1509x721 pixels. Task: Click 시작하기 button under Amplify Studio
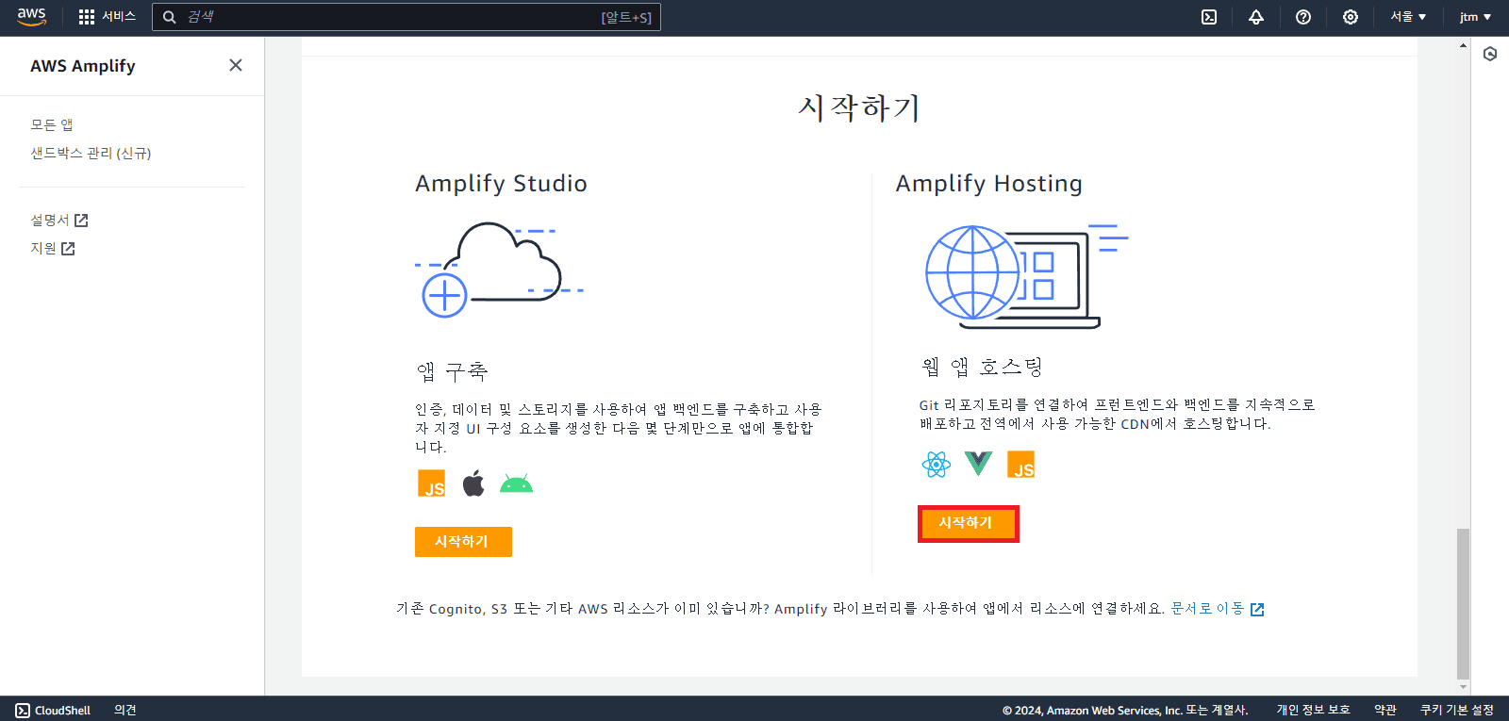463,542
